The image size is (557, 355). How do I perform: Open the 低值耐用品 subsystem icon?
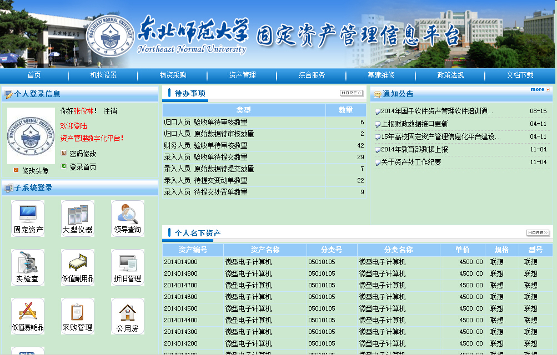77,267
